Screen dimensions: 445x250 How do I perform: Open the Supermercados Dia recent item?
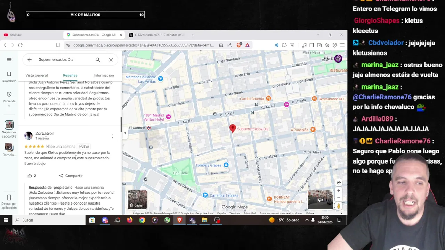(9, 129)
